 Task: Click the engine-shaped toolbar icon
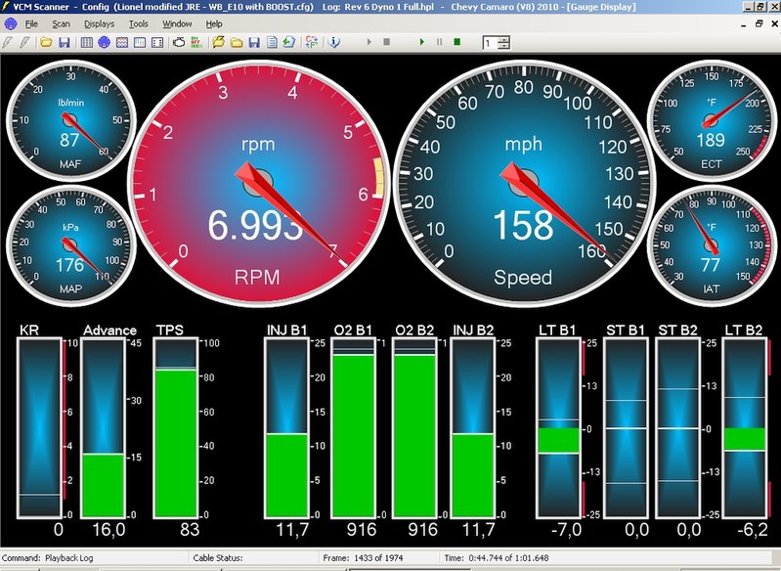(x=178, y=43)
